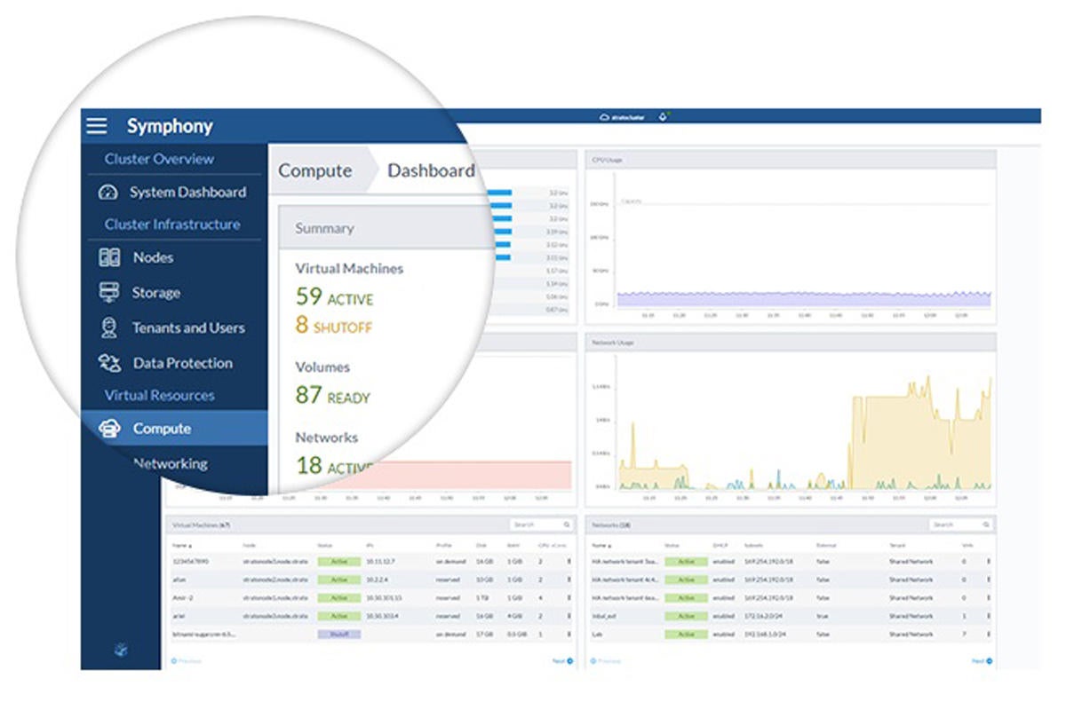Click Previous in the Networks table
Image resolution: width=1066 pixels, height=710 pixels.
pos(607,661)
